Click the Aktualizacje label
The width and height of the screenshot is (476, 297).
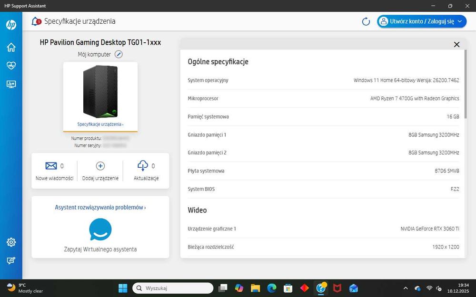[x=146, y=178]
